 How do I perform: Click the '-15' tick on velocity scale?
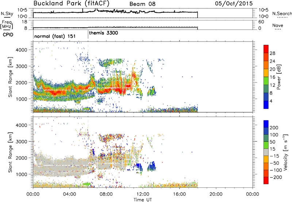(x=274, y=156)
